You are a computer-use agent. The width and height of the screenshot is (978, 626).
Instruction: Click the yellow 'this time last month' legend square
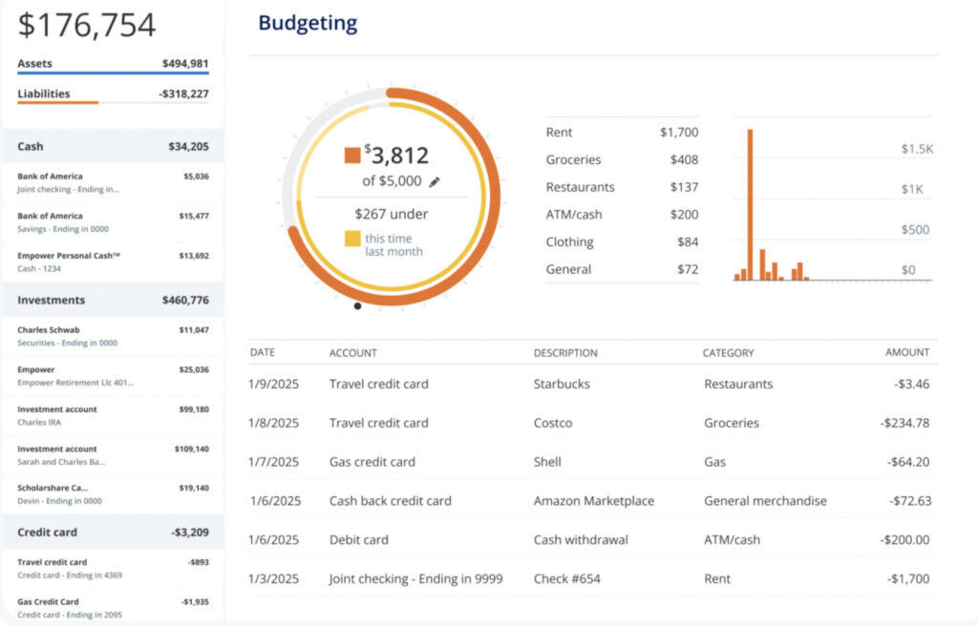(352, 239)
